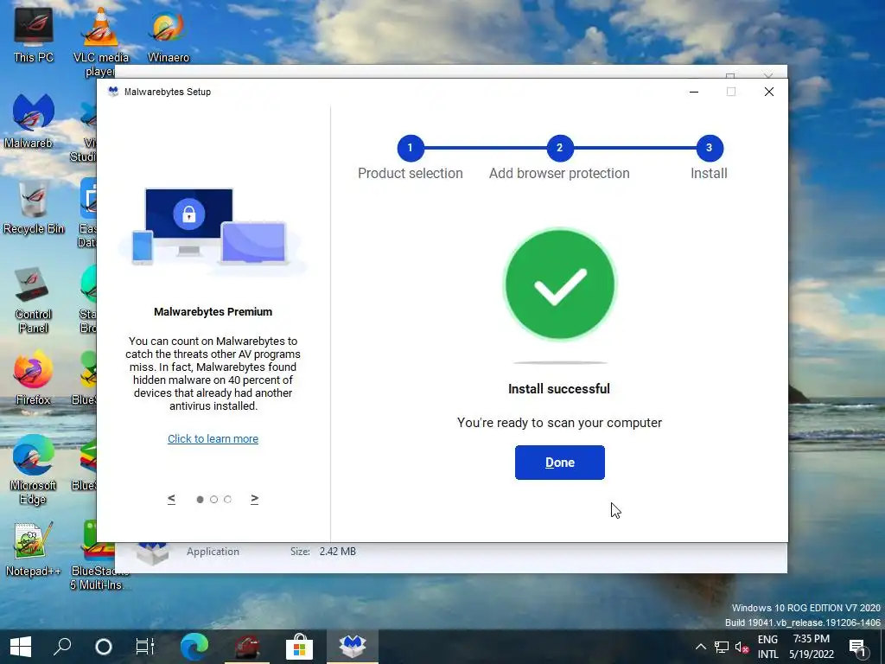Open the Recycle Bin
885x664 pixels.
pyautogui.click(x=34, y=207)
